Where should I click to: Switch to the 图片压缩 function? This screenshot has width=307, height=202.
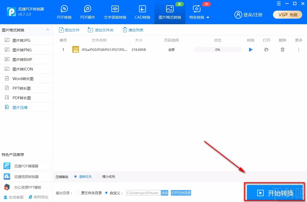pyautogui.click(x=20, y=107)
